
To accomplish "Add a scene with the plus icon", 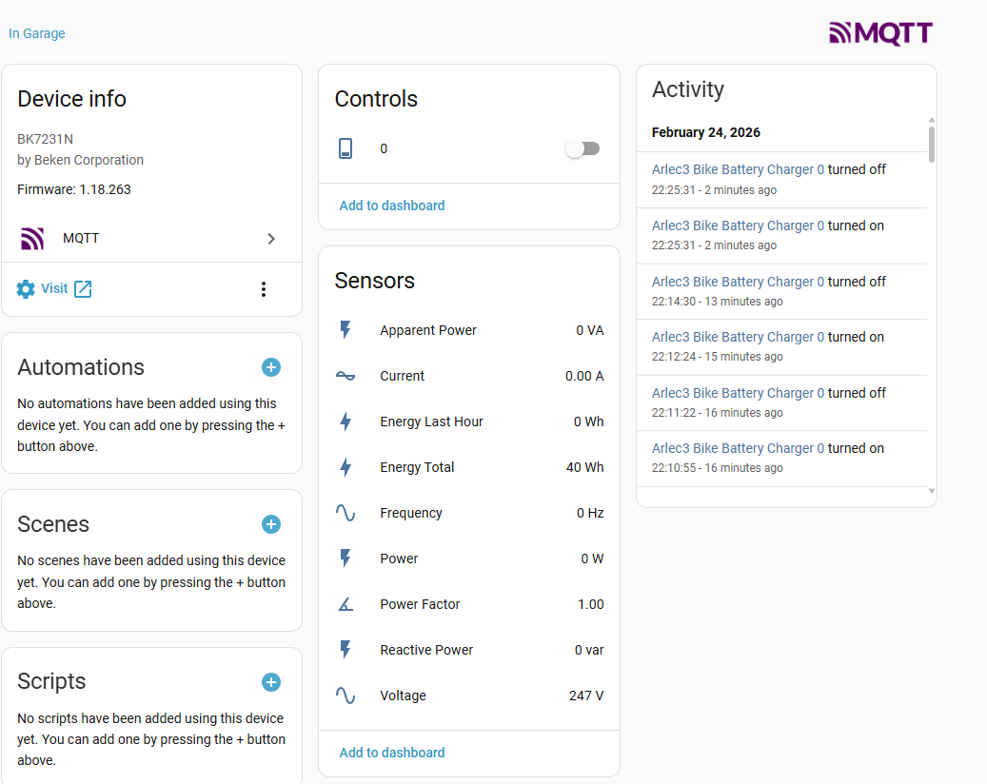I will 271,524.
